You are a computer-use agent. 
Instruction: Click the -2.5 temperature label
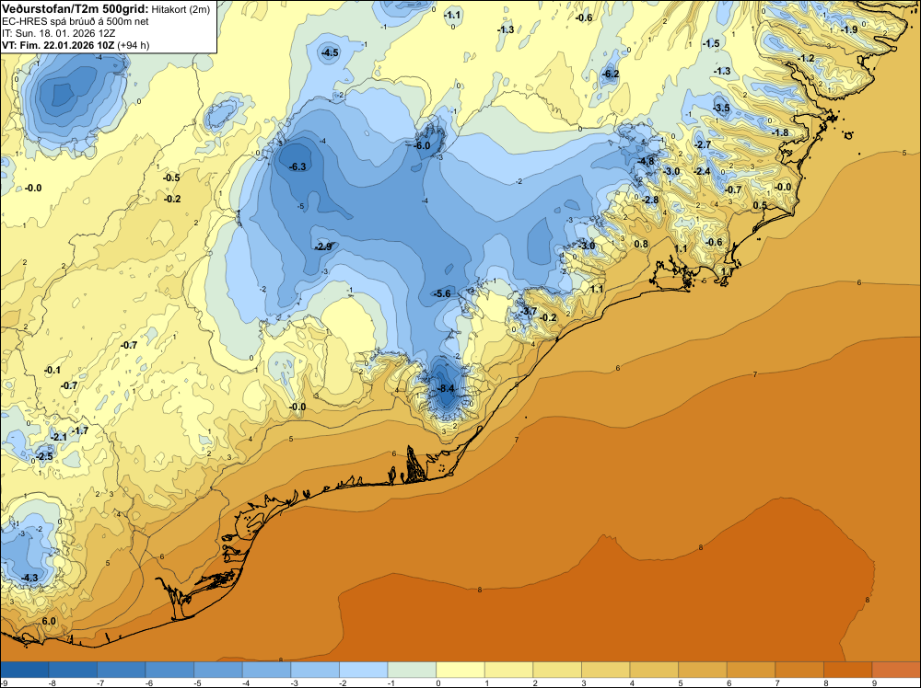pos(44,456)
